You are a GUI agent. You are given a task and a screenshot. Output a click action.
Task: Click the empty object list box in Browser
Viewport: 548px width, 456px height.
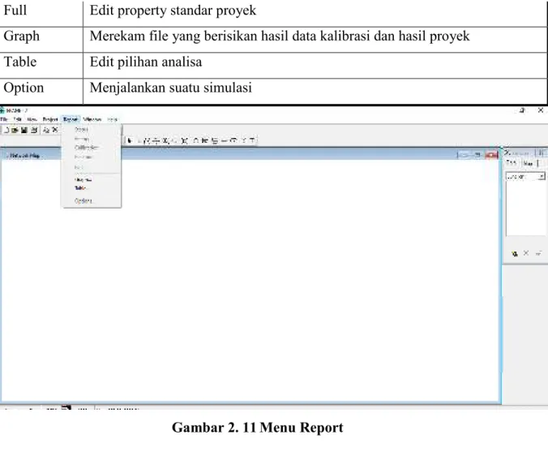pyautogui.click(x=525, y=209)
